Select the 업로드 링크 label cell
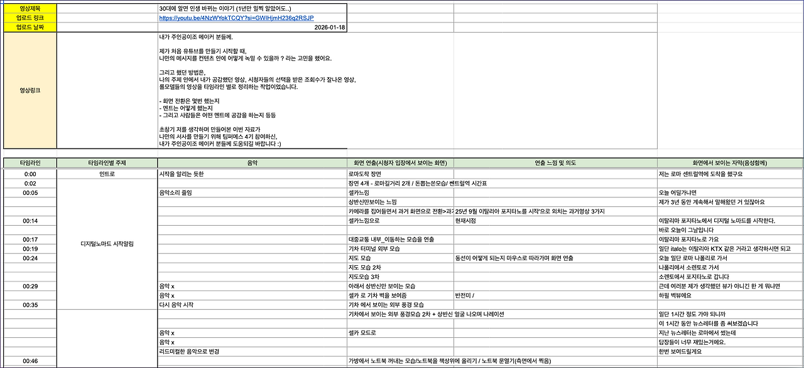The image size is (804, 368). coord(30,18)
